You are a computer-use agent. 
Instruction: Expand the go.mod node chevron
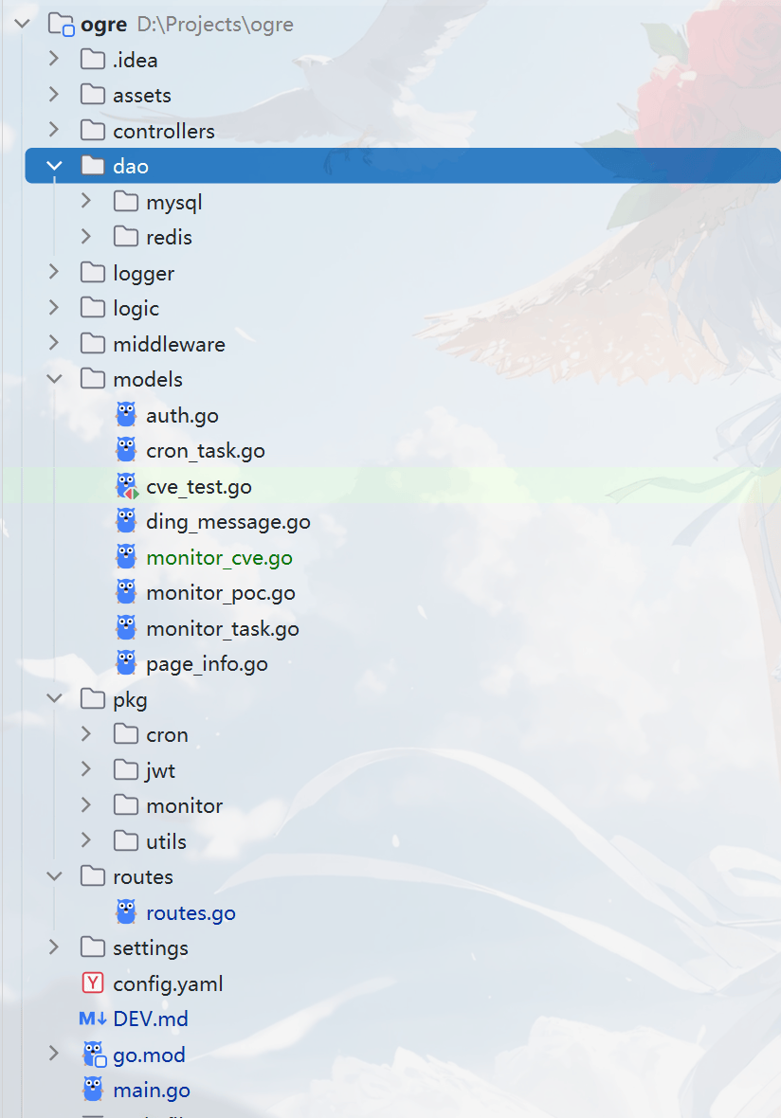tap(54, 1054)
